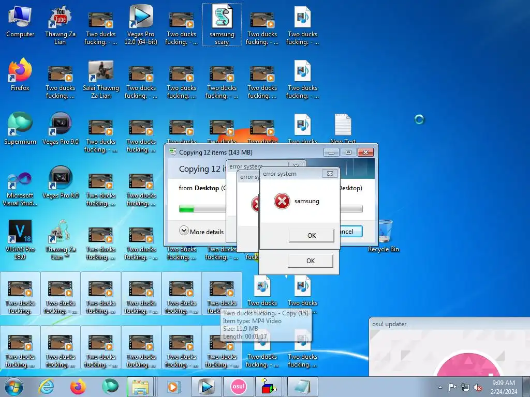Screen dimensions: 530x397
Task: Click the osu! updater window title
Action: point(389,324)
